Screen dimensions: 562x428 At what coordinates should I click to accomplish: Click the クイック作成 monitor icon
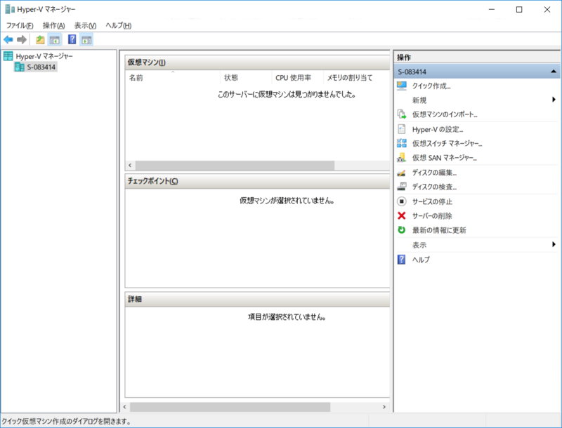[x=402, y=86]
